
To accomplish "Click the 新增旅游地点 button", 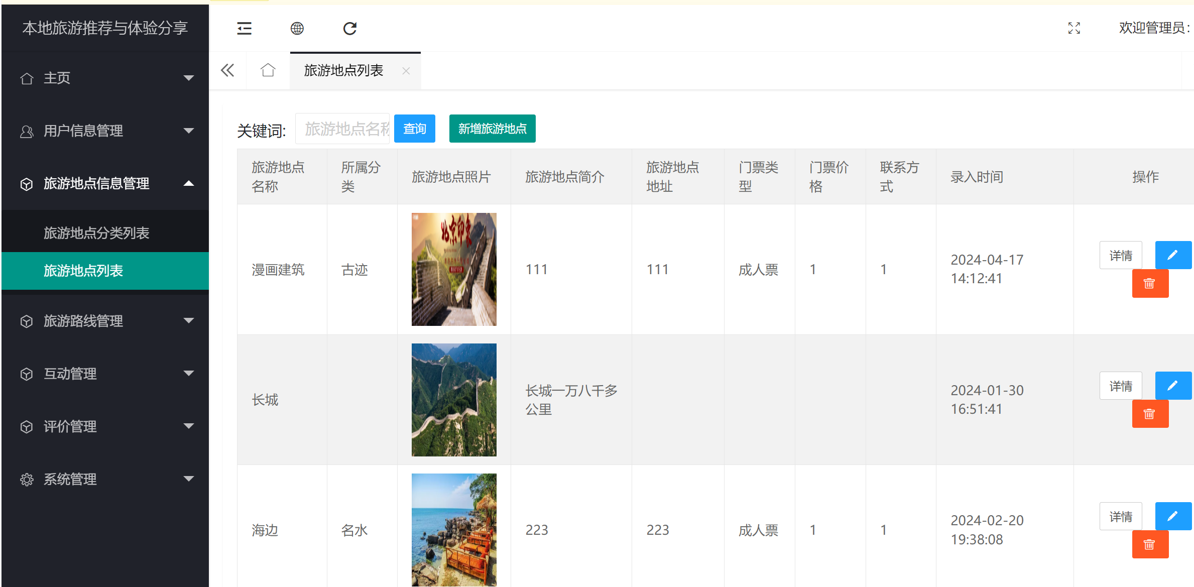I will [x=492, y=129].
